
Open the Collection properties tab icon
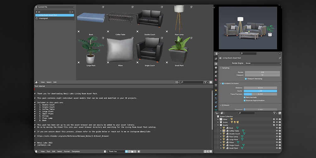216,85
